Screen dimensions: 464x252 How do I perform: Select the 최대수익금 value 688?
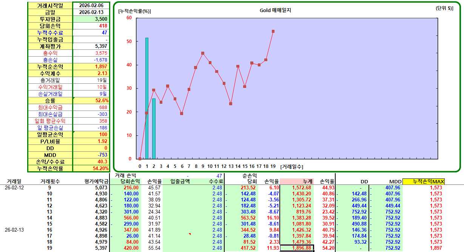pyautogui.click(x=91, y=107)
